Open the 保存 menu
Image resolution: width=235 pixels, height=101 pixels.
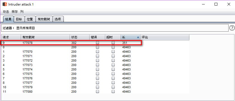(x=15, y=12)
